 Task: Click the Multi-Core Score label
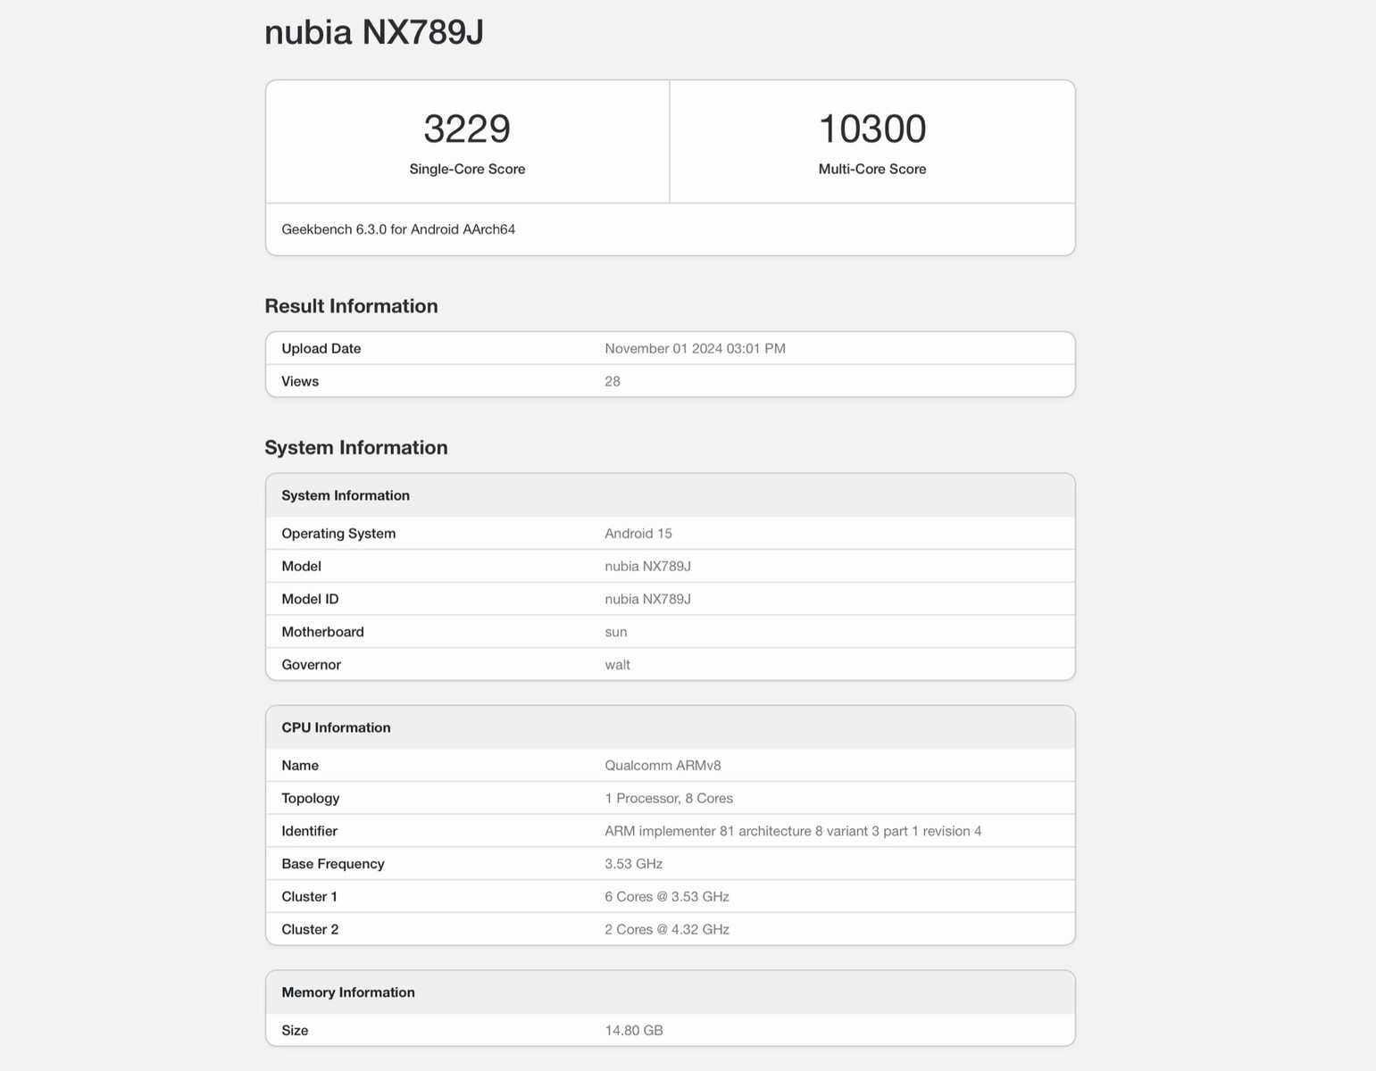point(872,169)
